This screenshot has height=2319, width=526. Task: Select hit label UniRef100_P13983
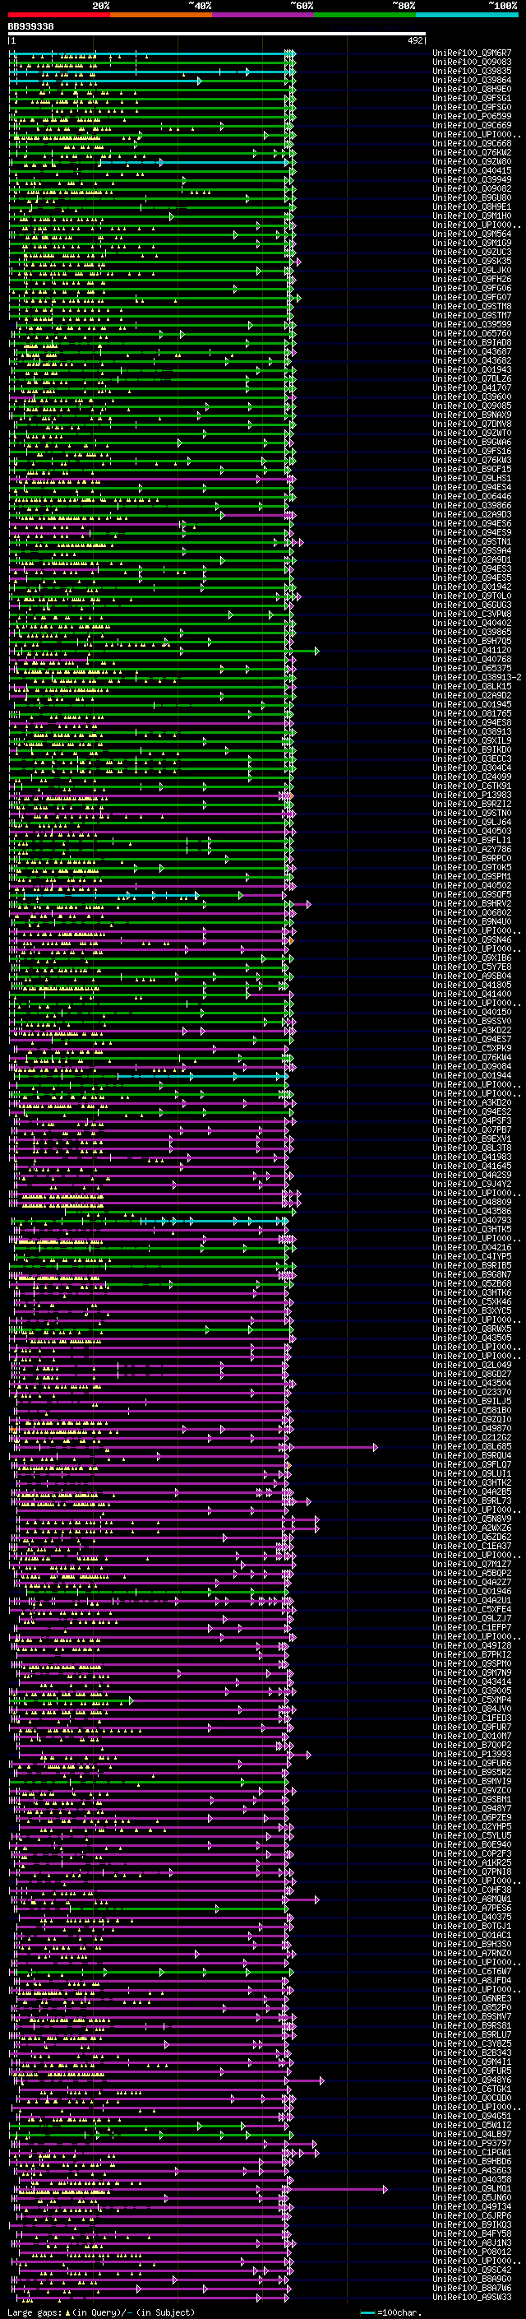(471, 795)
